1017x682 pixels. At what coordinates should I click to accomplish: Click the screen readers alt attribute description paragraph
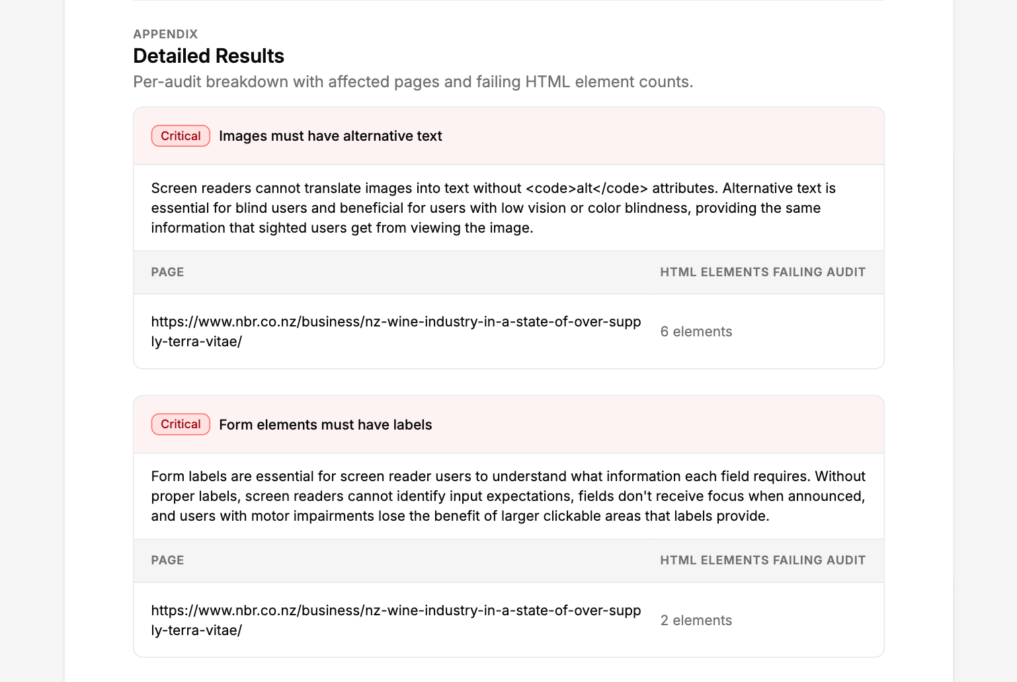click(493, 208)
